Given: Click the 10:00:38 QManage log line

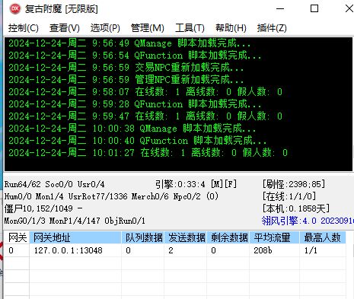Looking at the screenshot, I should coord(132,129).
